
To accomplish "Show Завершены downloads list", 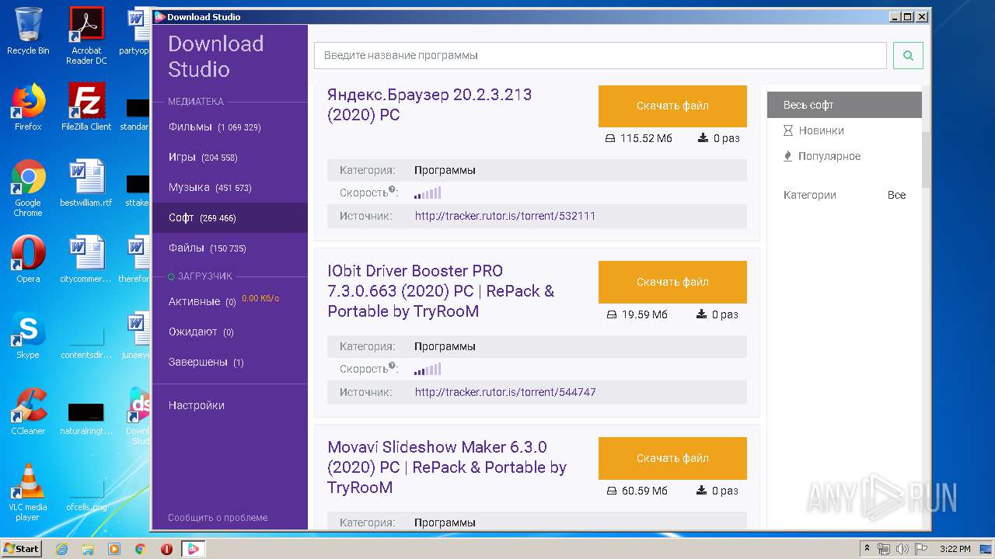I will (230, 362).
